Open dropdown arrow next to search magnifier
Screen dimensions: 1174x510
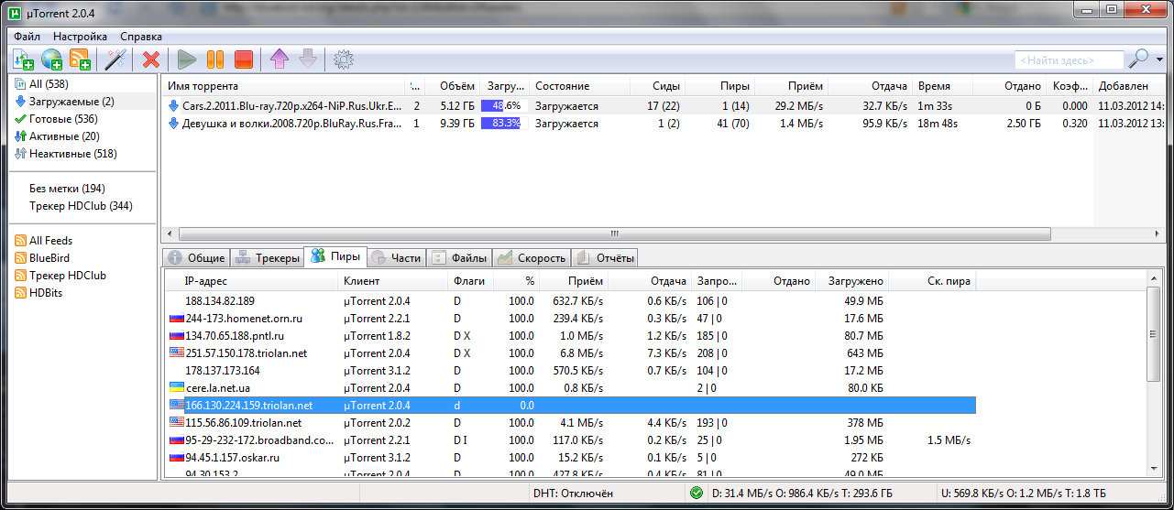click(1158, 60)
